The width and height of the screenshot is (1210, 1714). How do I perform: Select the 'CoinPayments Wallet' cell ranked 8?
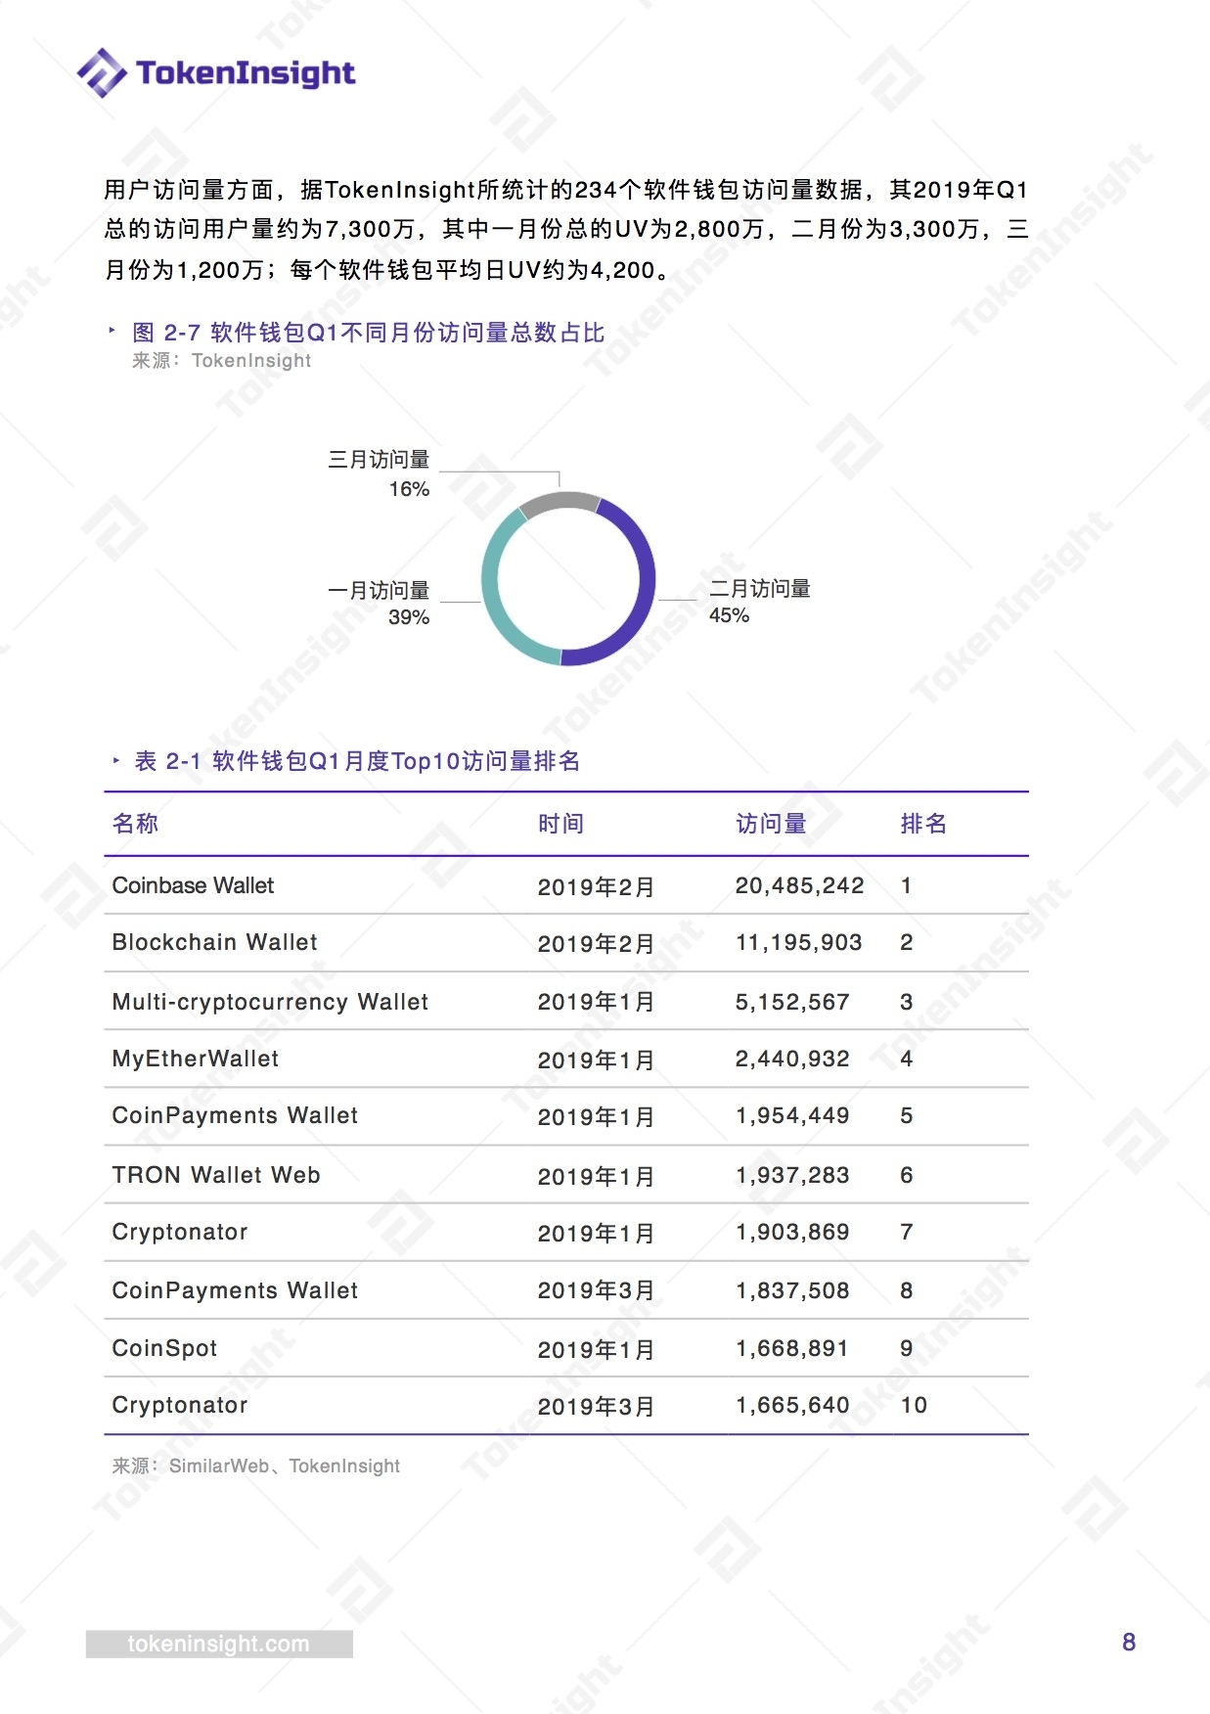[x=236, y=1290]
